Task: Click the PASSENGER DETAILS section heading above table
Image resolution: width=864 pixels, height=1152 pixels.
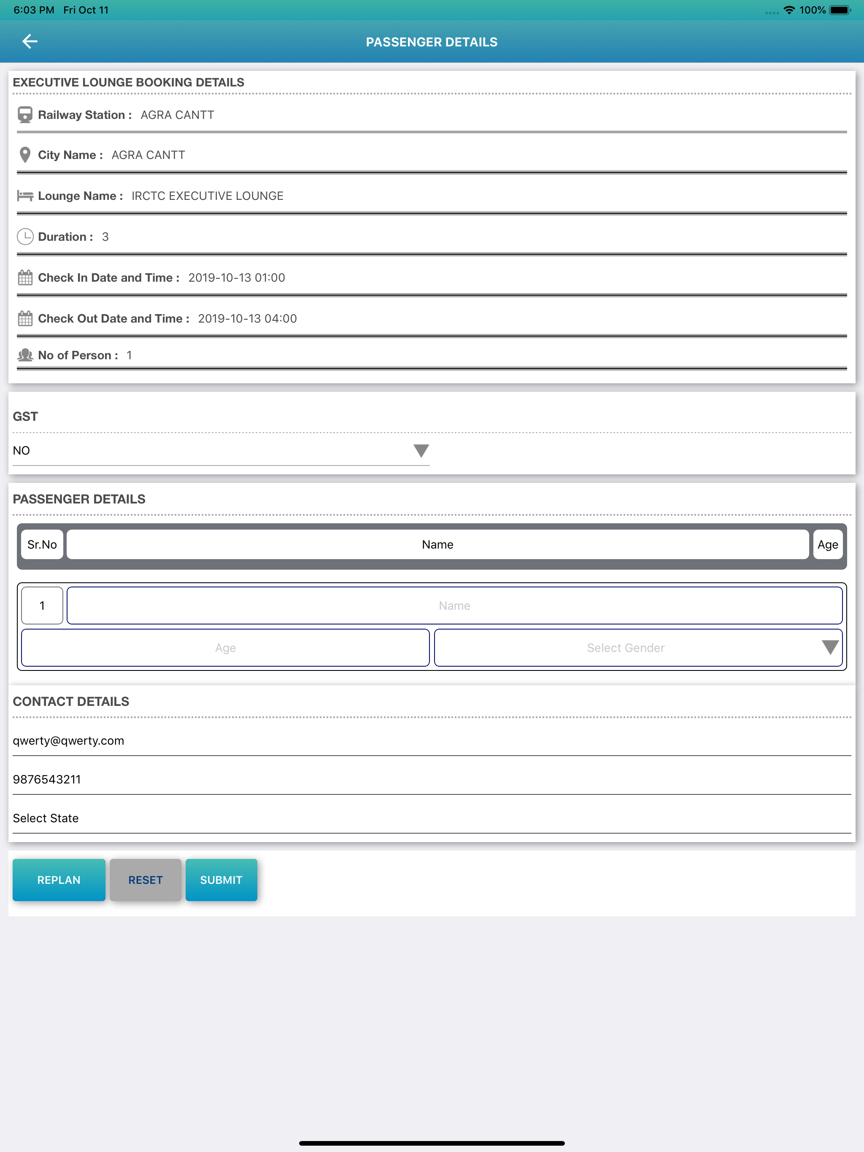Action: [79, 499]
